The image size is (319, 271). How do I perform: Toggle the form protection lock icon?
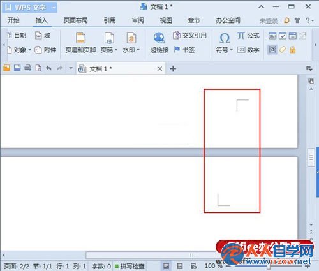tap(293, 50)
